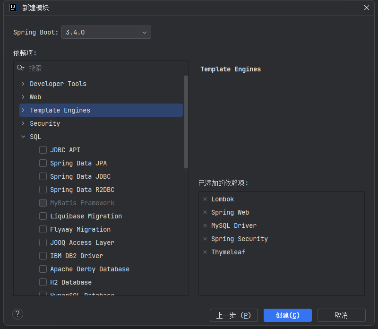Click the 取消 (Cancel) button

tap(341, 315)
